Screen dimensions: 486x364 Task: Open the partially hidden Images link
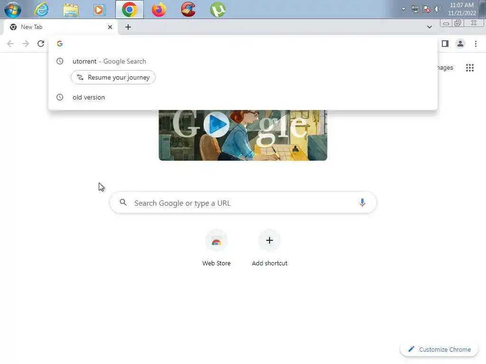pyautogui.click(x=445, y=67)
